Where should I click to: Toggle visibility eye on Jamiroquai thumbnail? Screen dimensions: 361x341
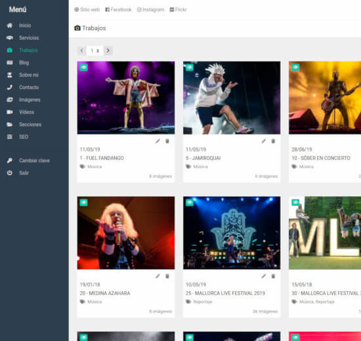190,68
